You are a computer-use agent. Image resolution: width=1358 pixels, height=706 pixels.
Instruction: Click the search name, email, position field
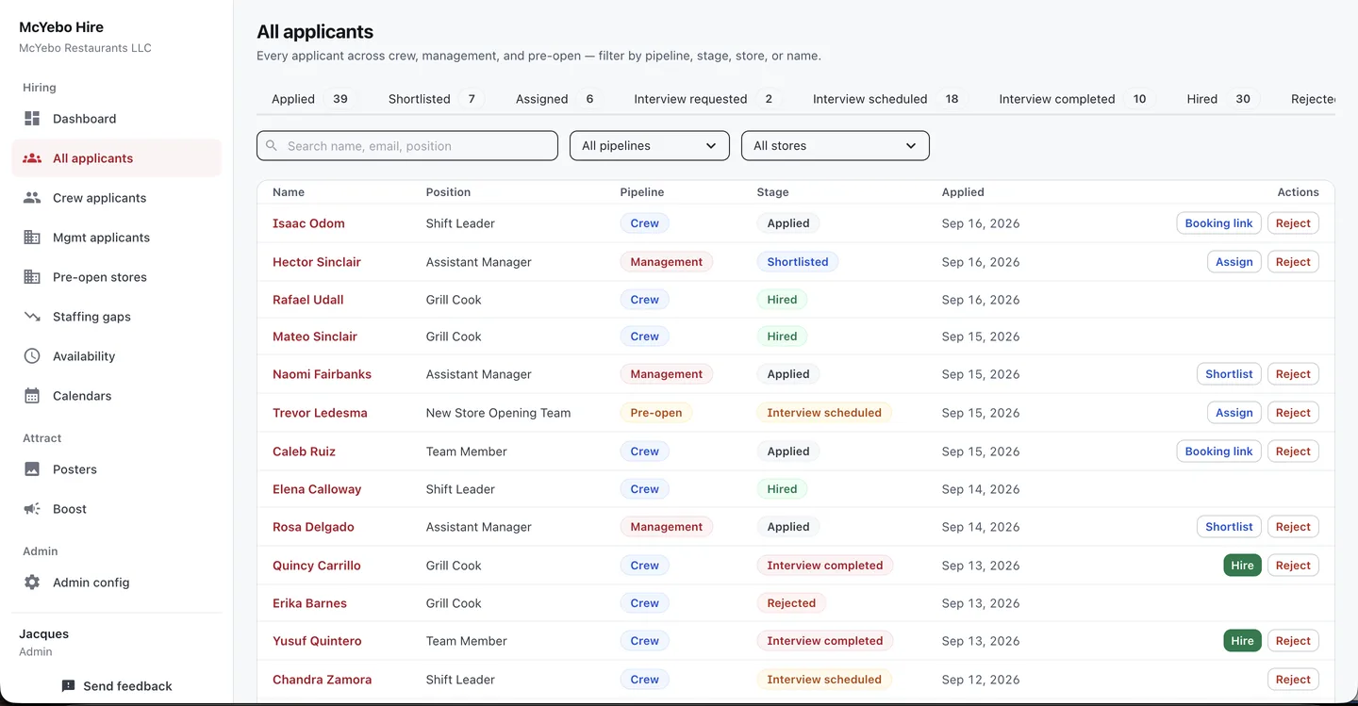coord(407,145)
